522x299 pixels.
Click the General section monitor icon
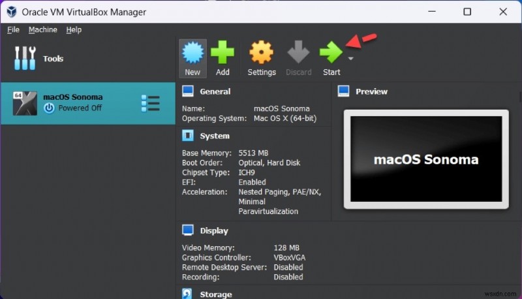pyautogui.click(x=188, y=91)
